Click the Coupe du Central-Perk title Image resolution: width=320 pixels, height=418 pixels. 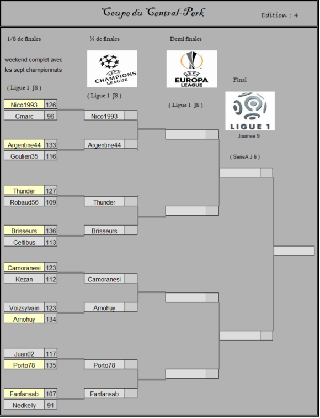pyautogui.click(x=153, y=13)
